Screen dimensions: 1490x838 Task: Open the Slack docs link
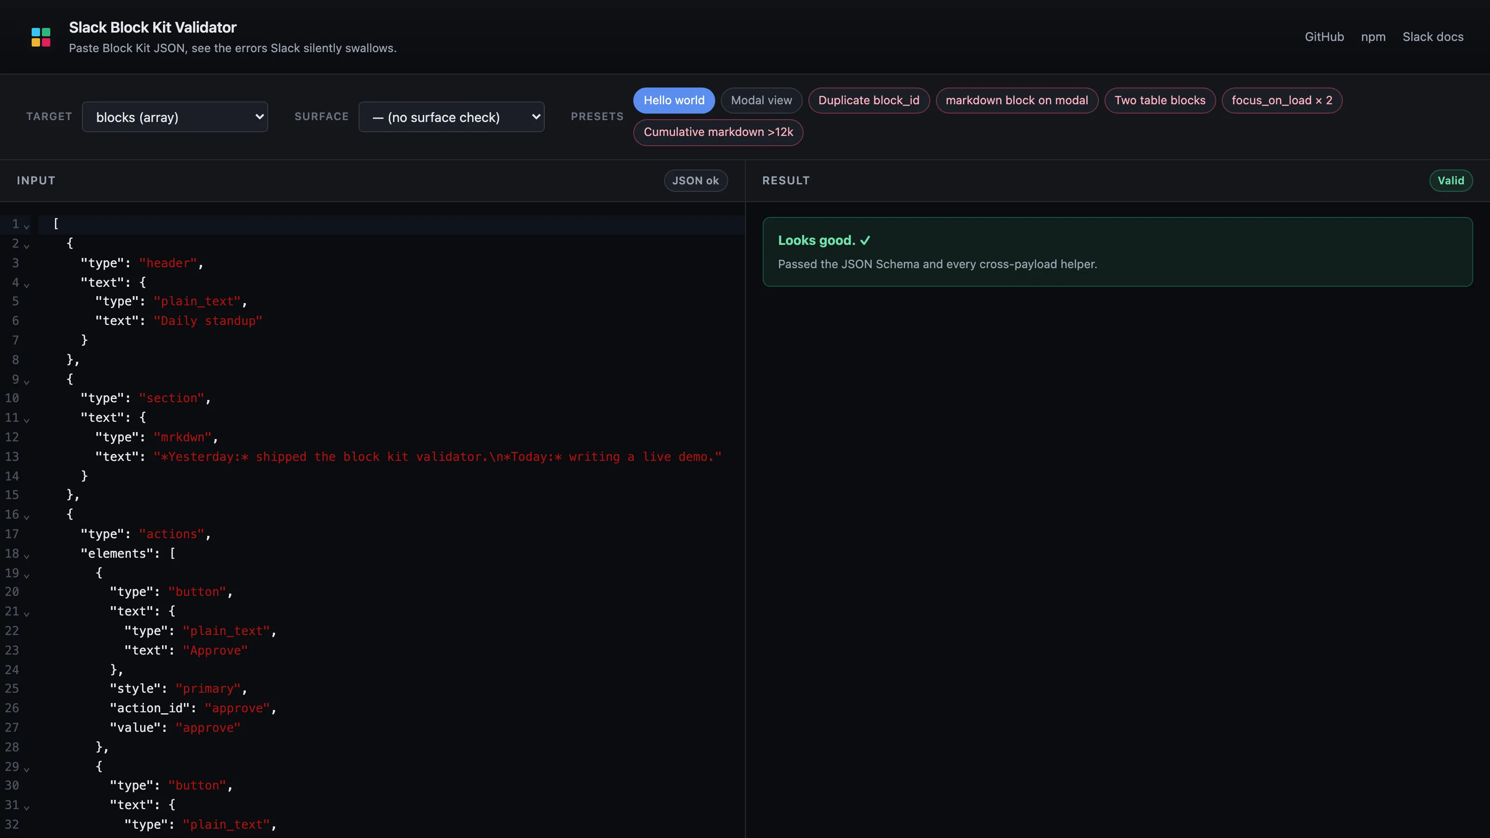click(x=1433, y=37)
